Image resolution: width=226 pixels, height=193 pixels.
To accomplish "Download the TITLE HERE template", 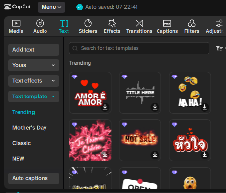I will (155, 107).
